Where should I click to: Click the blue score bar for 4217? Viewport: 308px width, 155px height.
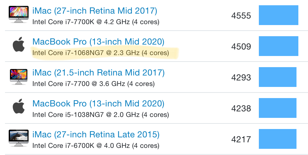tap(278, 139)
